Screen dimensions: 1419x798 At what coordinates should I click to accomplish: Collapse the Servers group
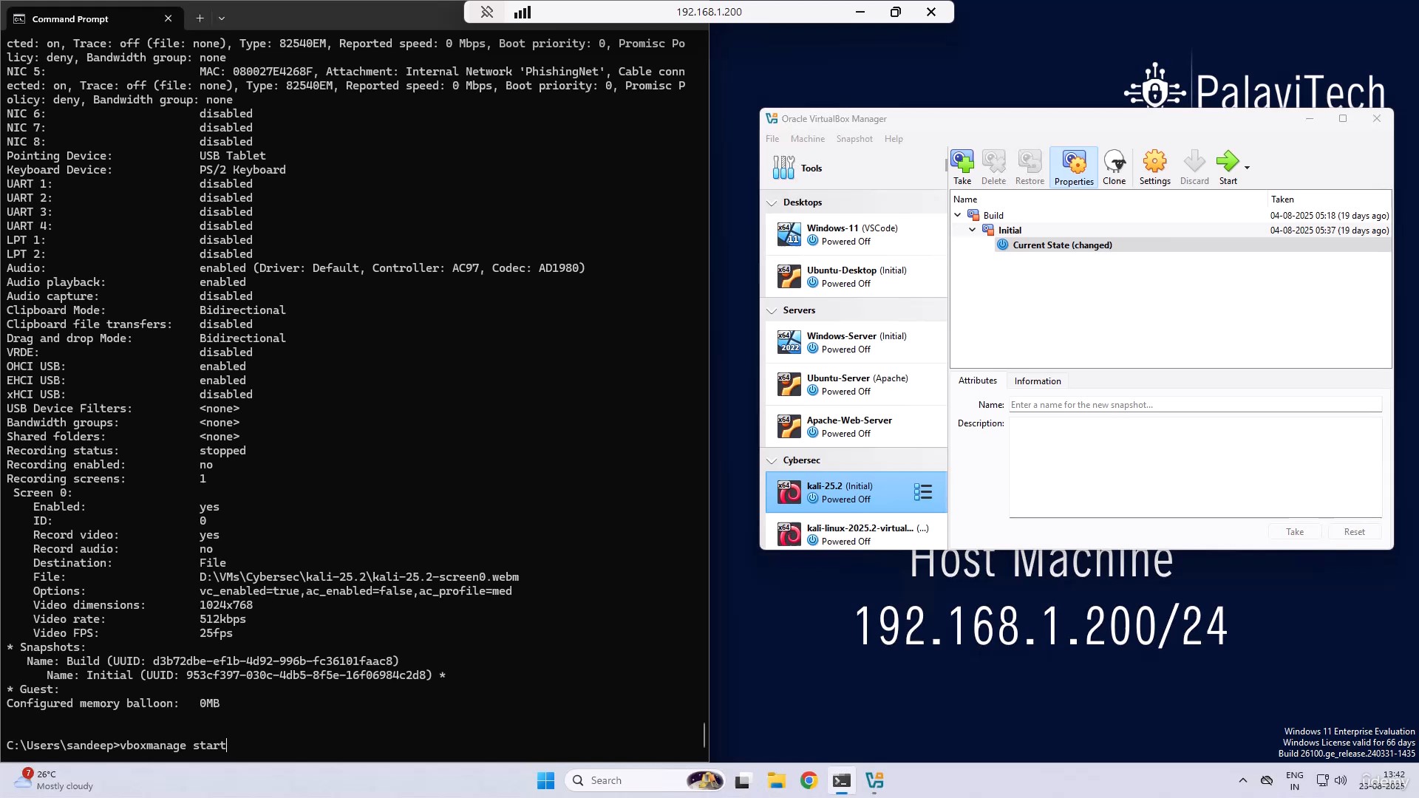pos(772,310)
